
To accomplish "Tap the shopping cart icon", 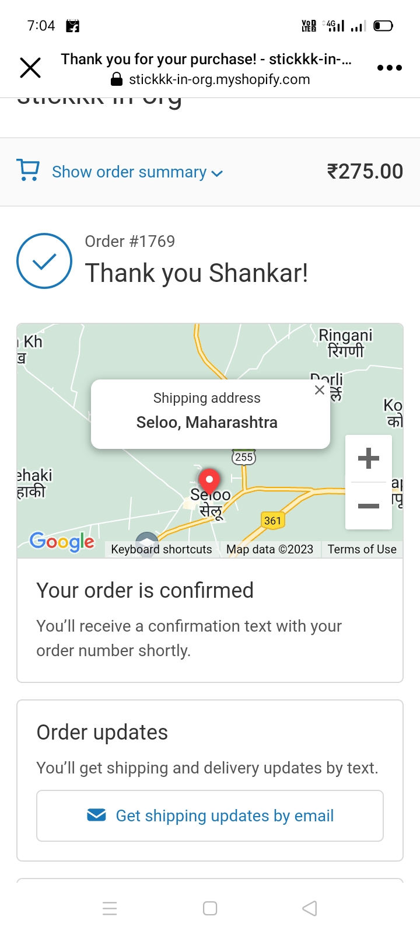I will coord(29,170).
